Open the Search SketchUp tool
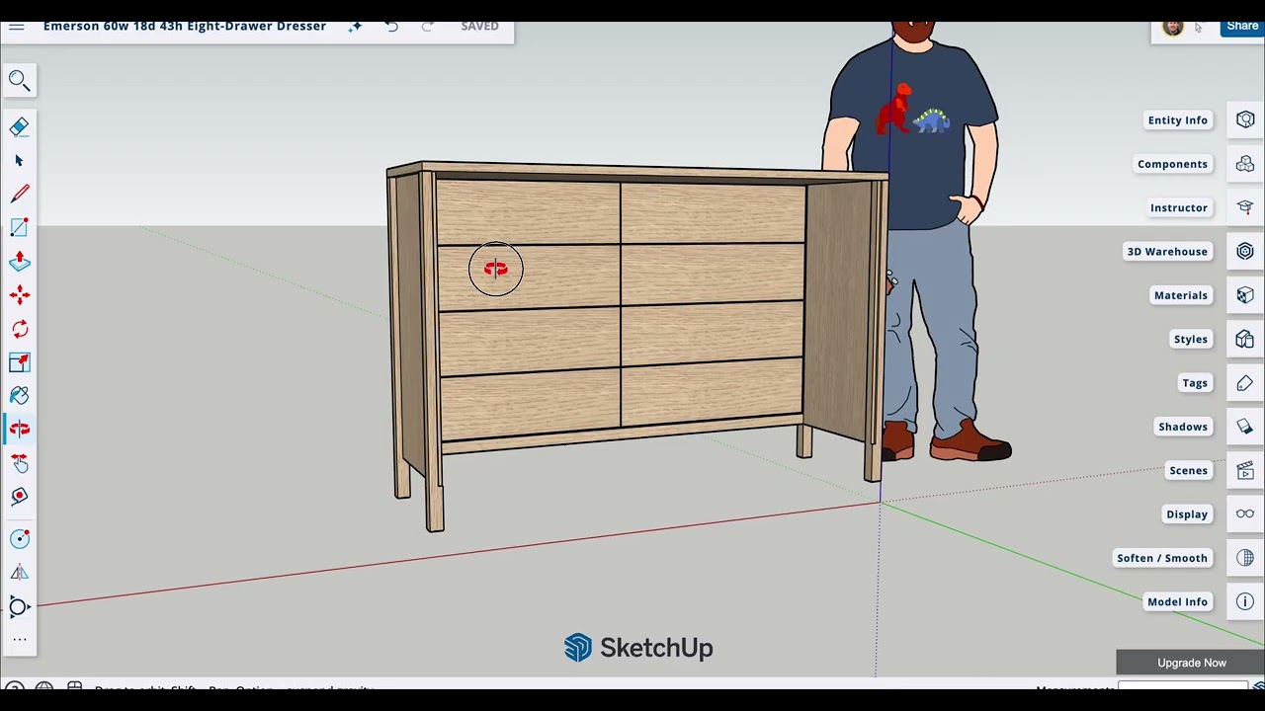 coord(19,80)
